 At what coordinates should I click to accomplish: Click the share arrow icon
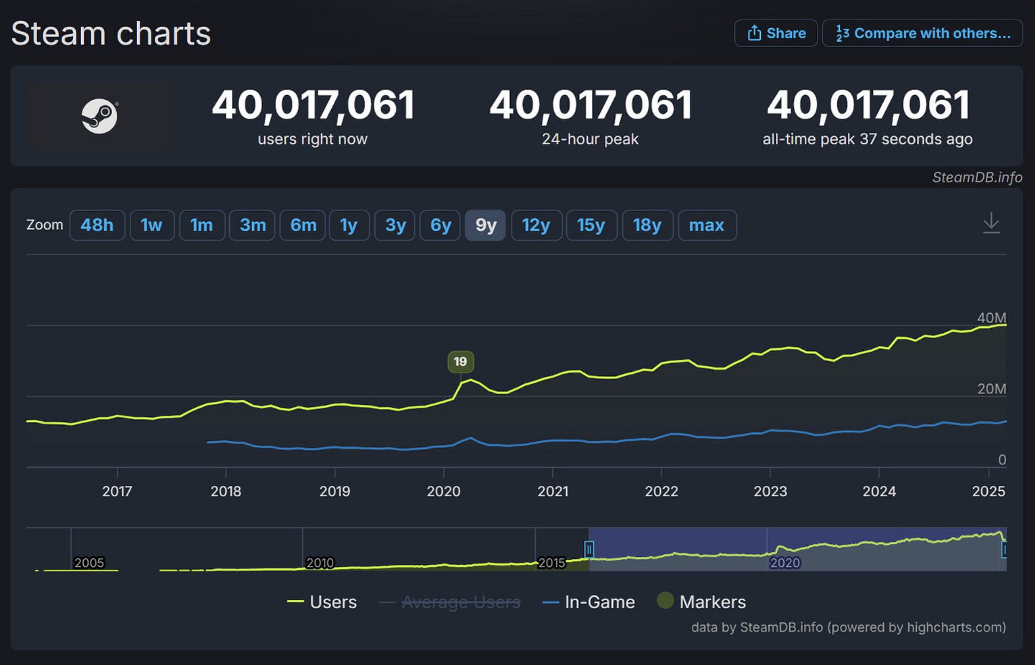pos(754,33)
